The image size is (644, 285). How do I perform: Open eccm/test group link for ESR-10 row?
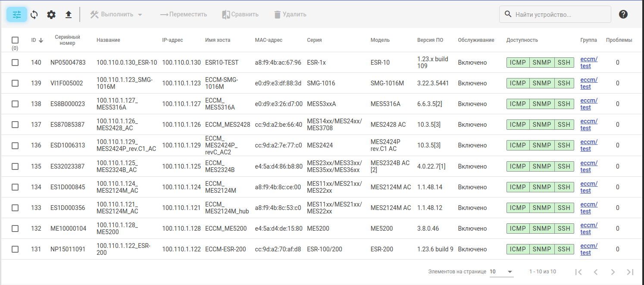click(x=589, y=63)
